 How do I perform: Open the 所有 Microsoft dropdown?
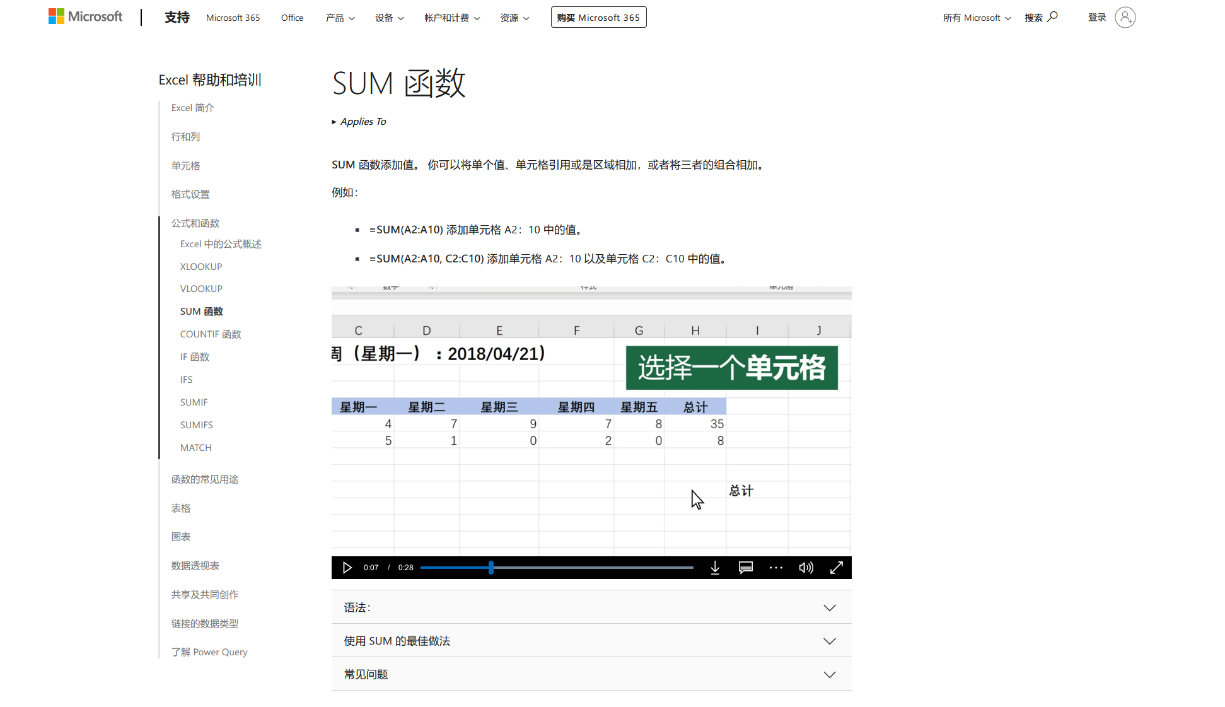(x=976, y=18)
